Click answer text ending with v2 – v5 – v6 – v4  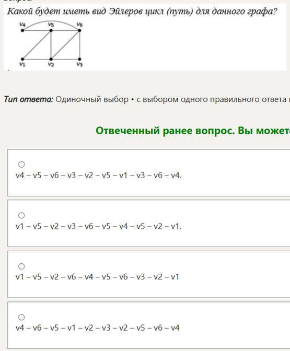[x=97, y=328]
